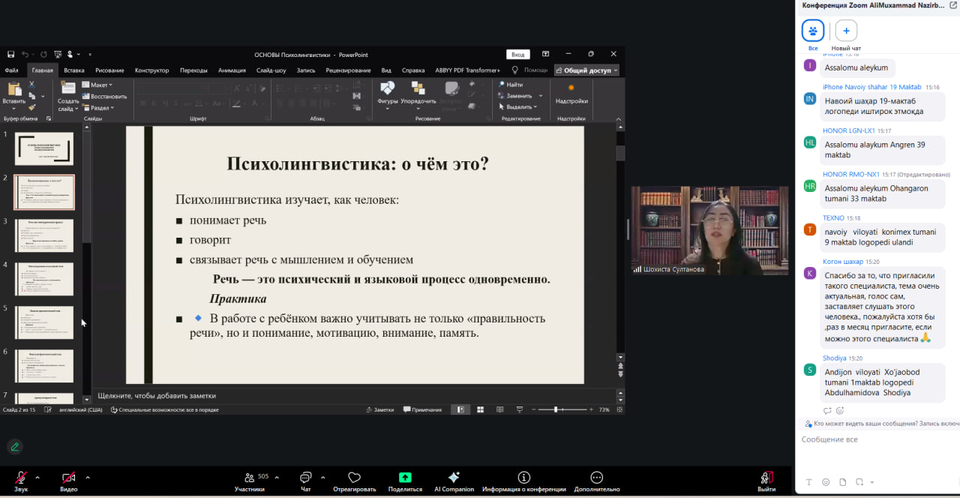Open AI Companion from the meeting toolbar

point(454,478)
